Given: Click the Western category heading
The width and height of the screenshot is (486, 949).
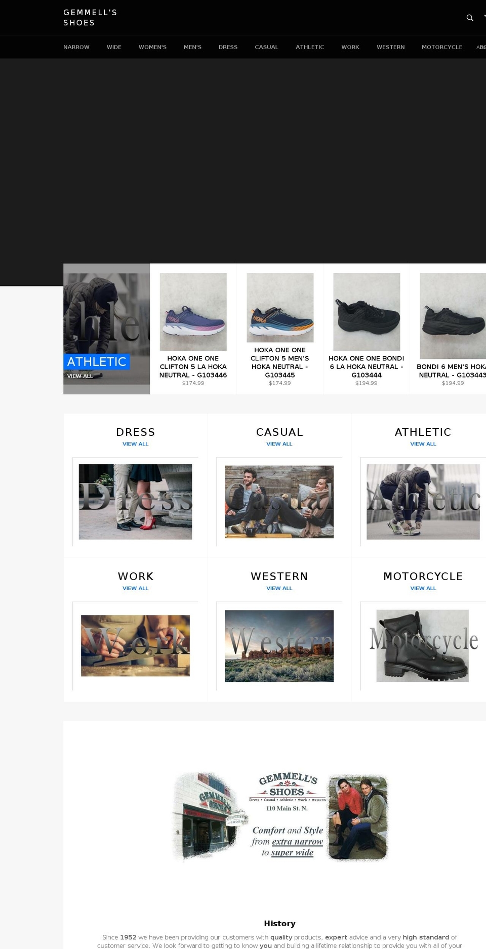Looking at the screenshot, I should coord(279,576).
